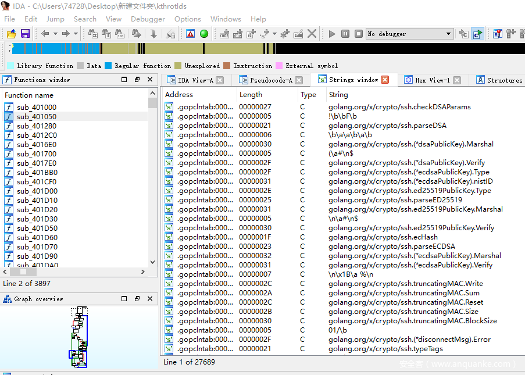This screenshot has height=375, width=525.
Task: Open the Debugger menu
Action: tap(148, 19)
